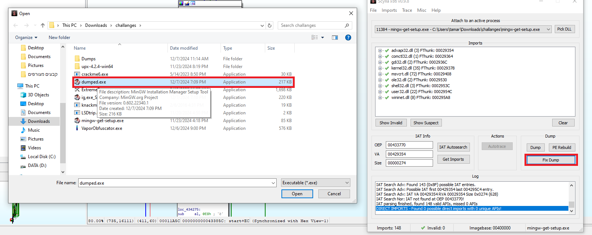Click Pick DLL in Scylla

click(564, 29)
